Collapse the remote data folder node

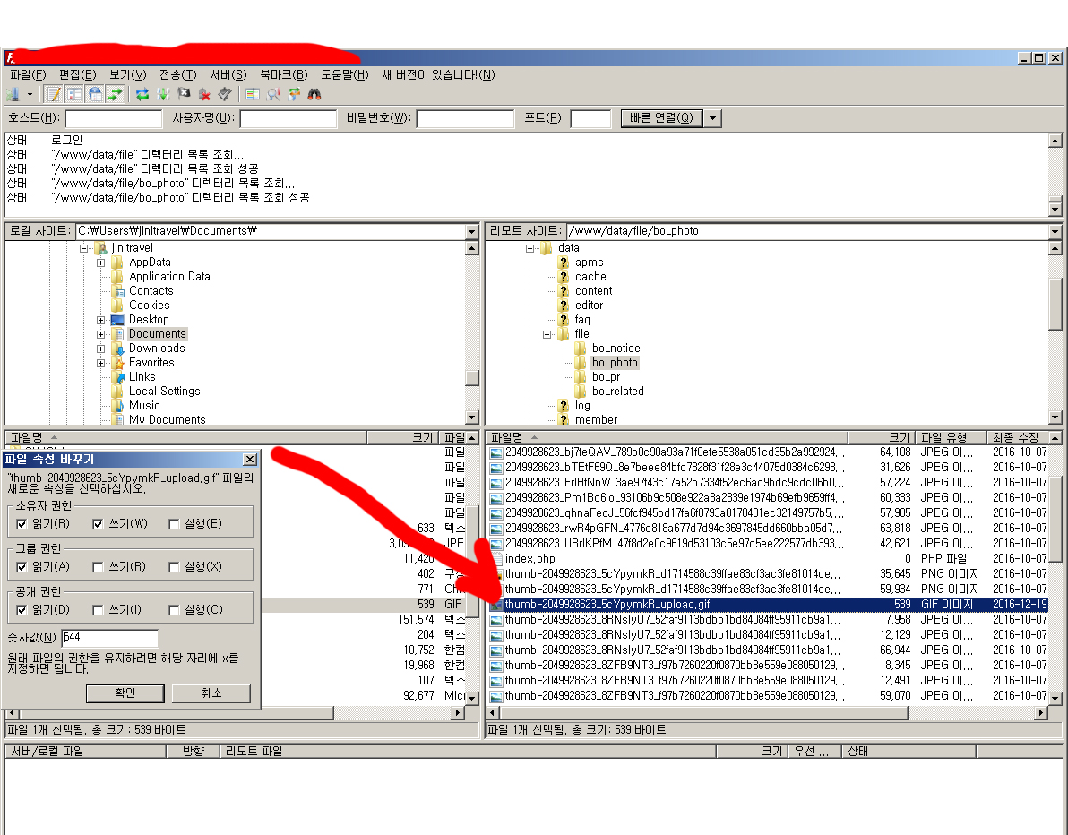(x=530, y=248)
